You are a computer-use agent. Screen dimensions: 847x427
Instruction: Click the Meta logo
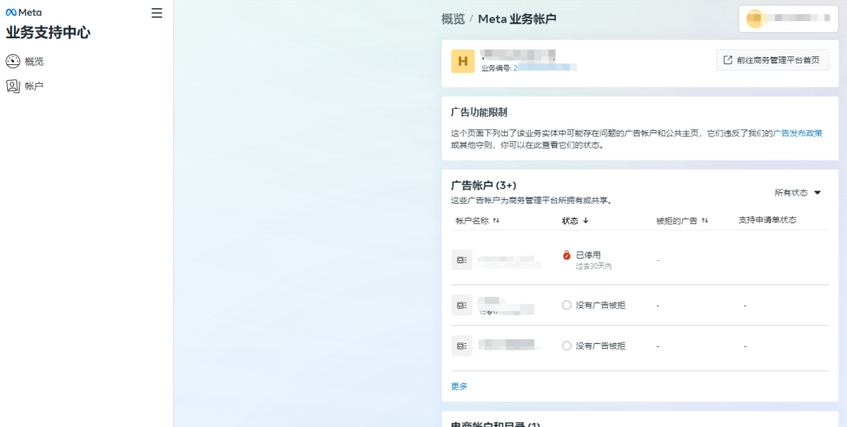(24, 13)
